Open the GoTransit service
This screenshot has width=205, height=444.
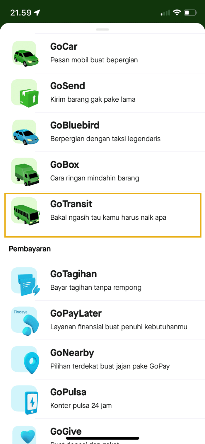(x=102, y=210)
